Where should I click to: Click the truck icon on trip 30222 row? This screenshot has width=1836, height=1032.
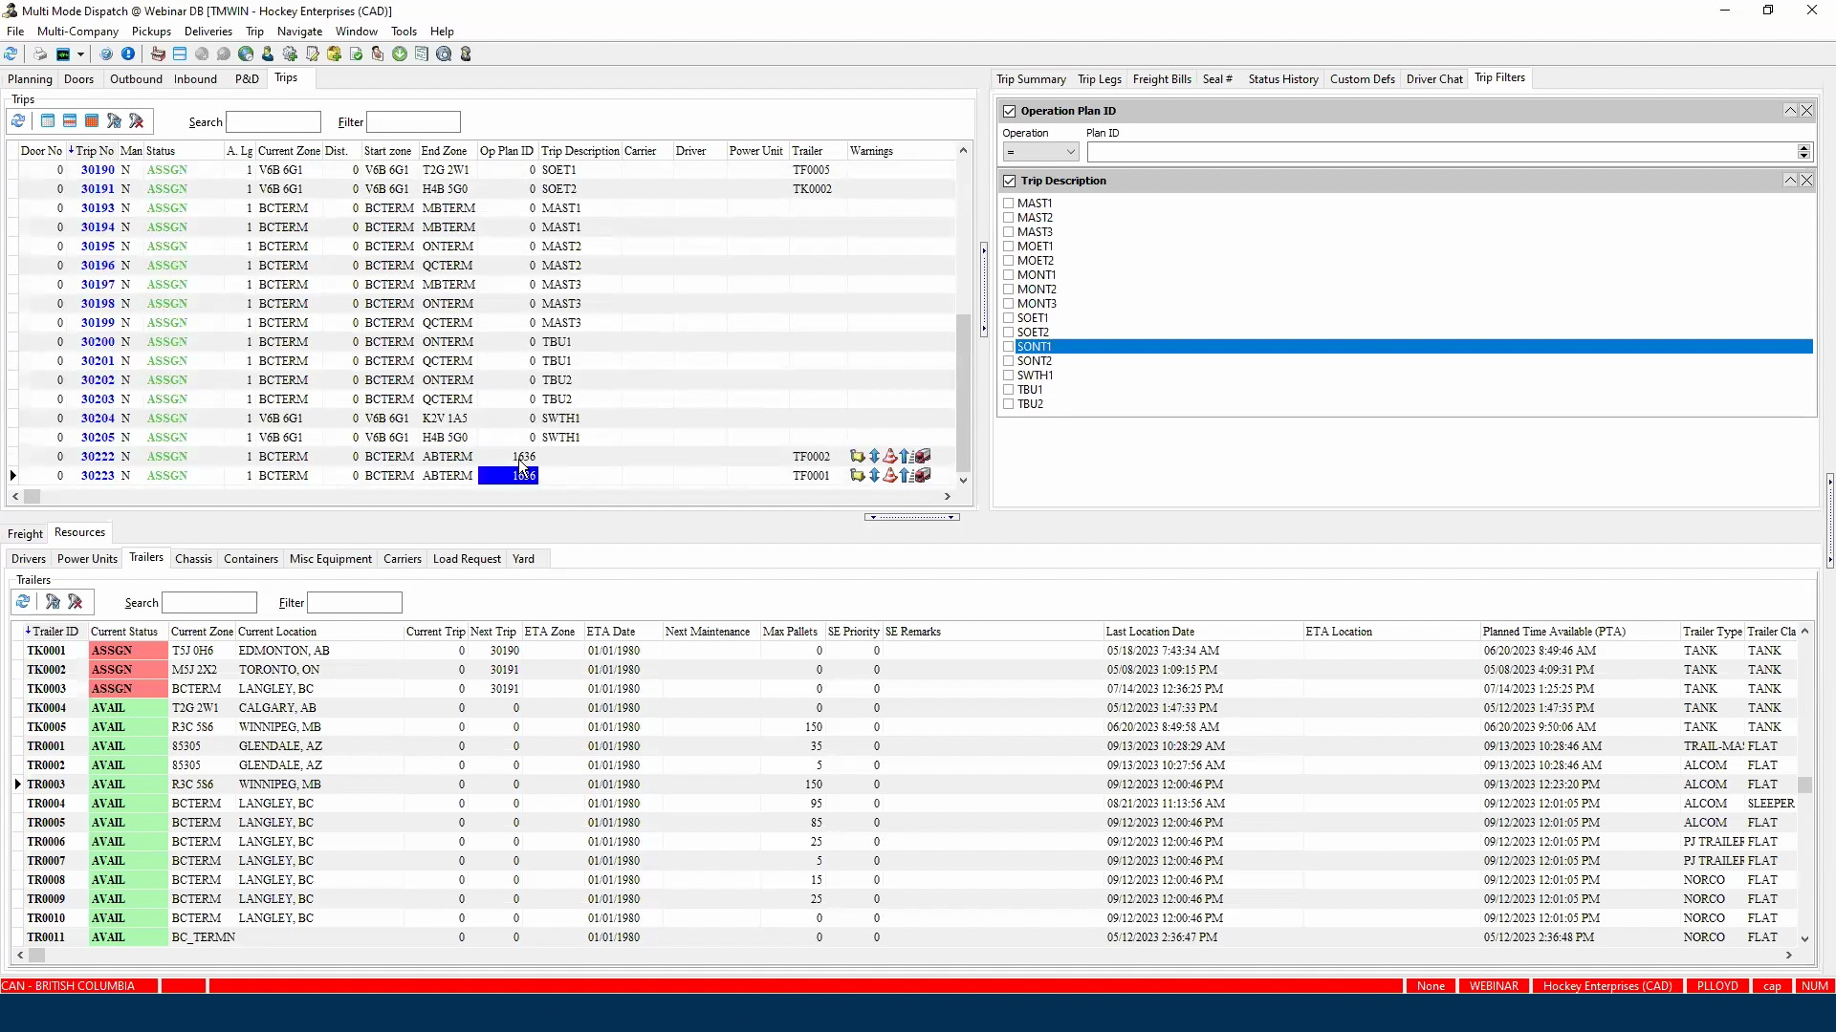tap(921, 457)
